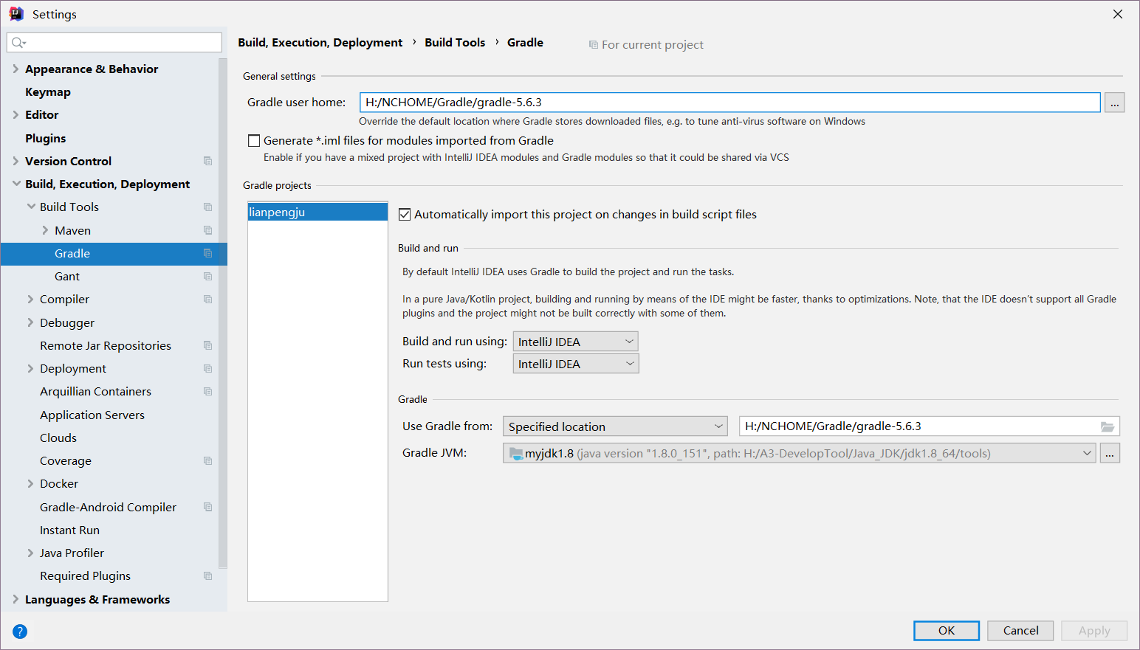Open Instant Run settings page
This screenshot has width=1140, height=650.
pyautogui.click(x=69, y=530)
